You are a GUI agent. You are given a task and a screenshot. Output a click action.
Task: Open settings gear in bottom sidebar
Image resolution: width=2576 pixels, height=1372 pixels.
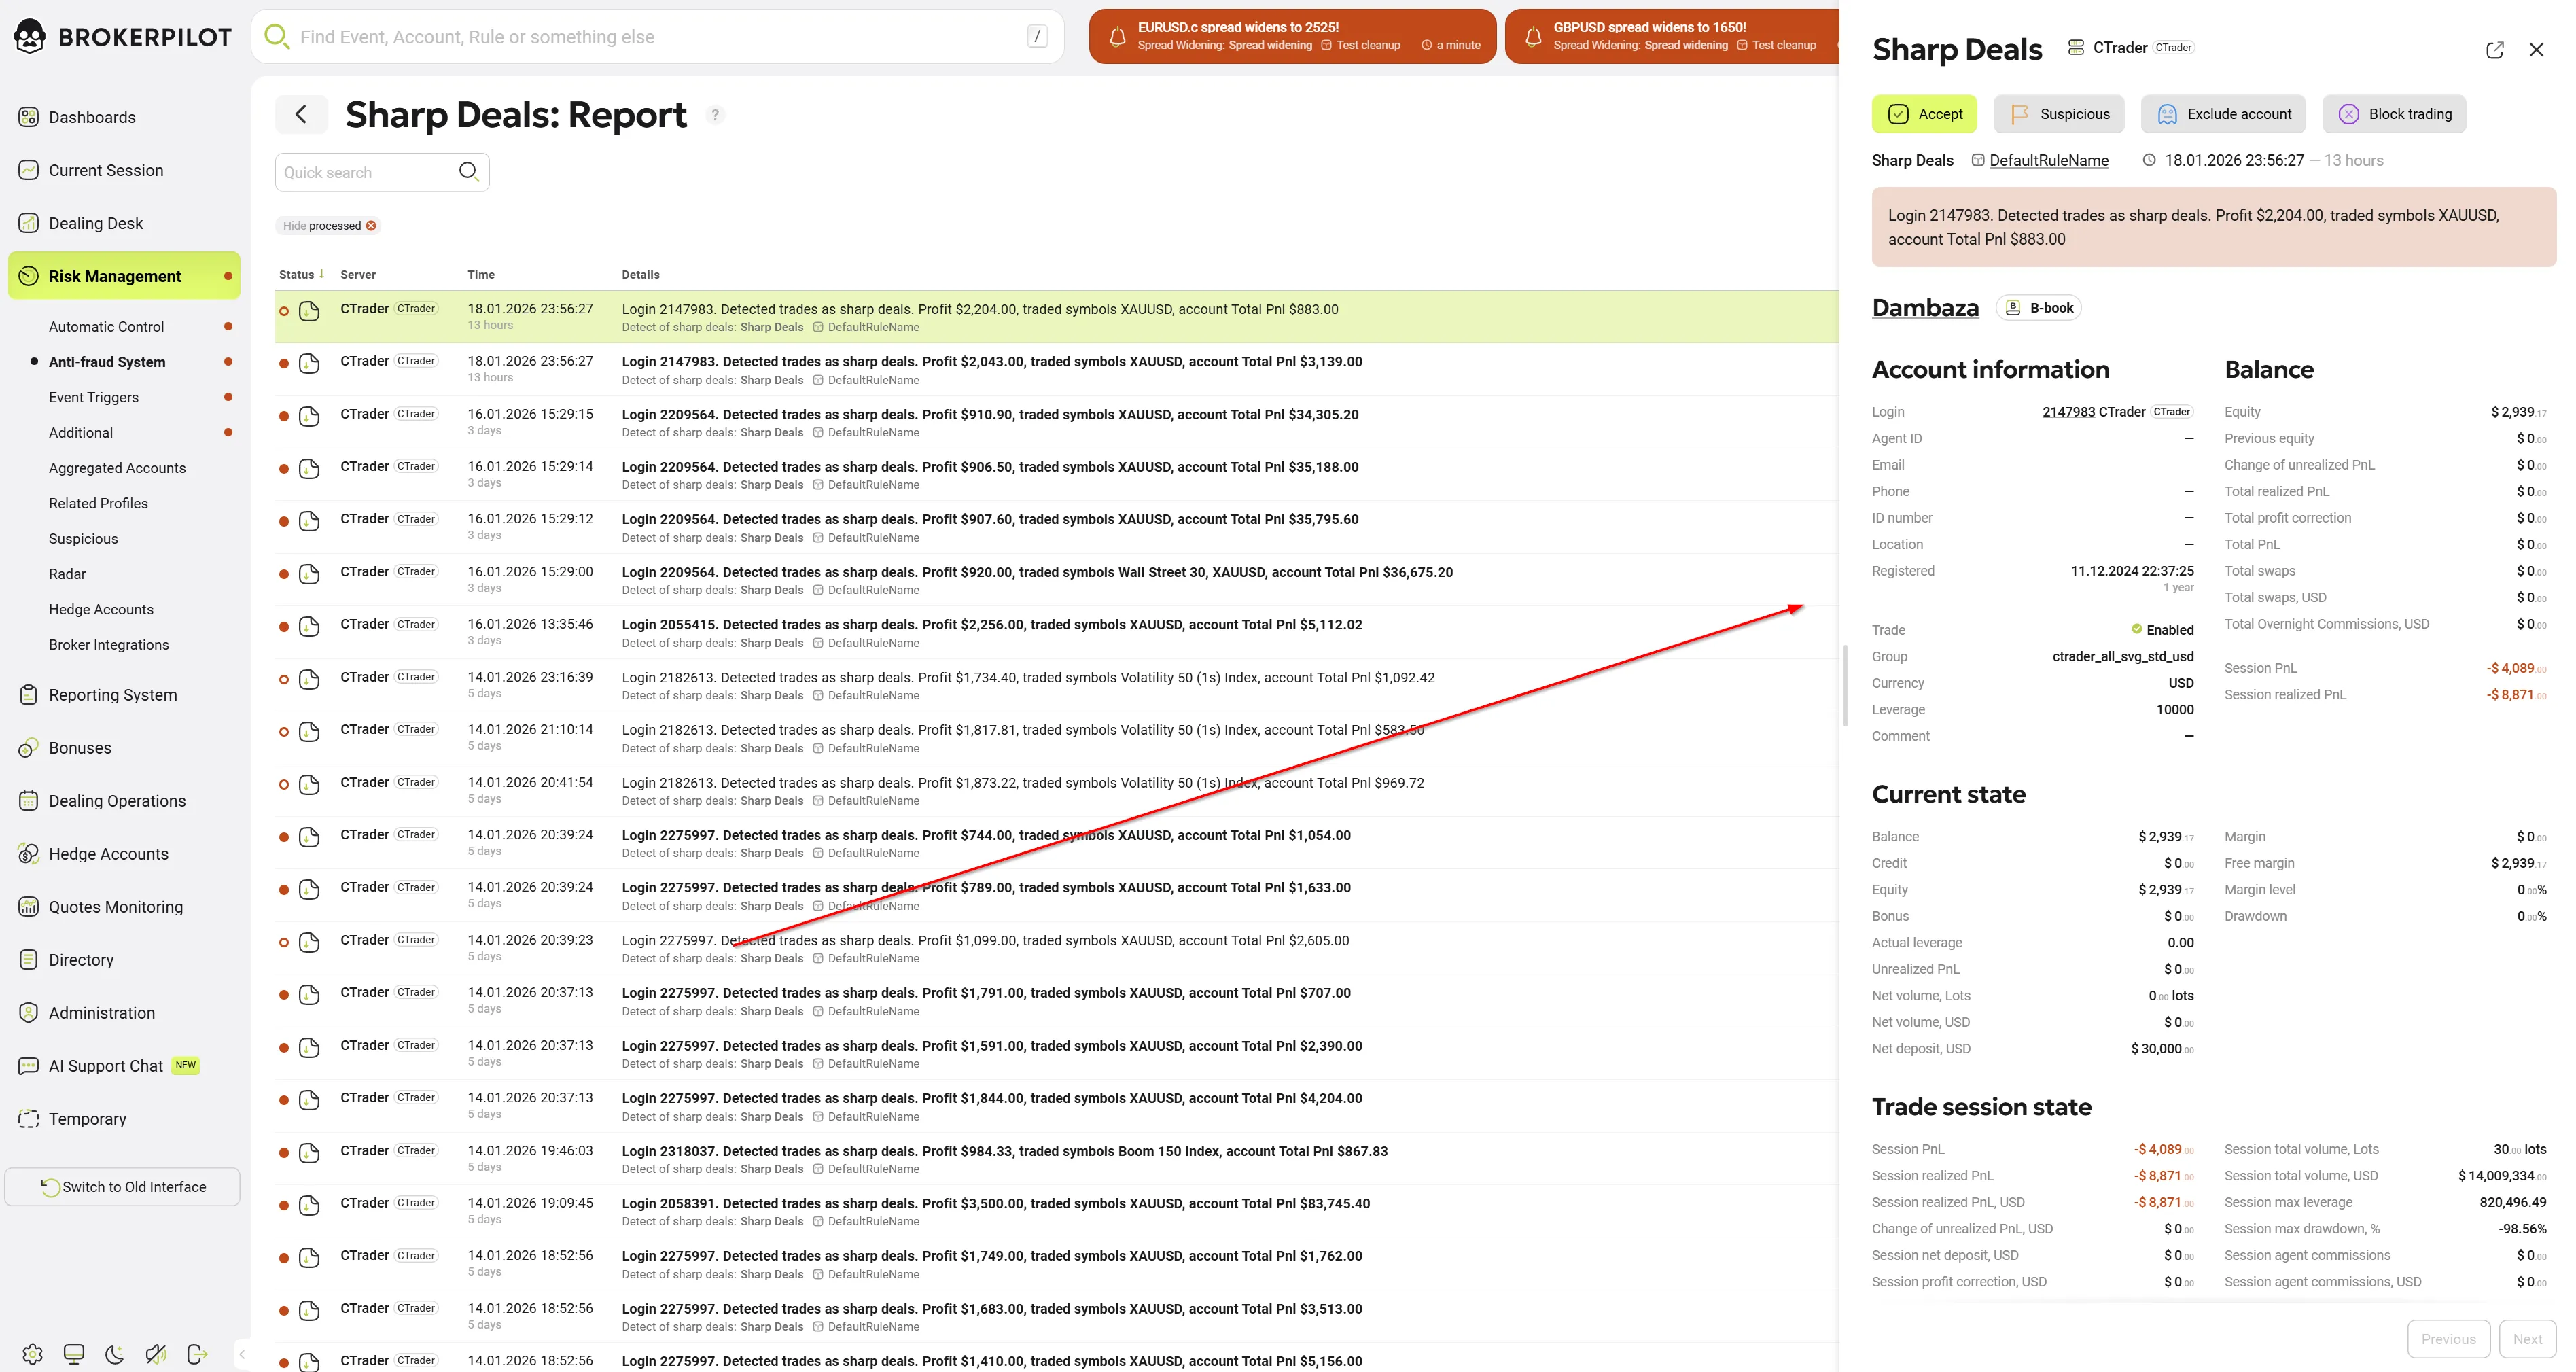pyautogui.click(x=32, y=1354)
